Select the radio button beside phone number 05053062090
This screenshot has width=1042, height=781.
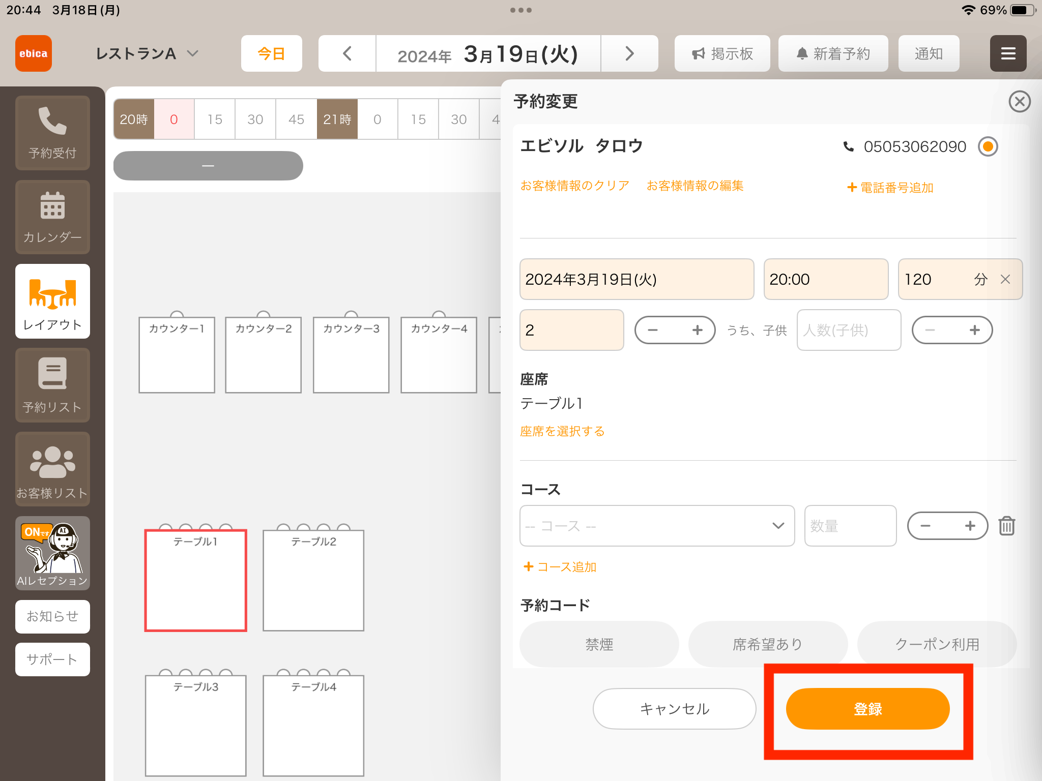pos(988,147)
